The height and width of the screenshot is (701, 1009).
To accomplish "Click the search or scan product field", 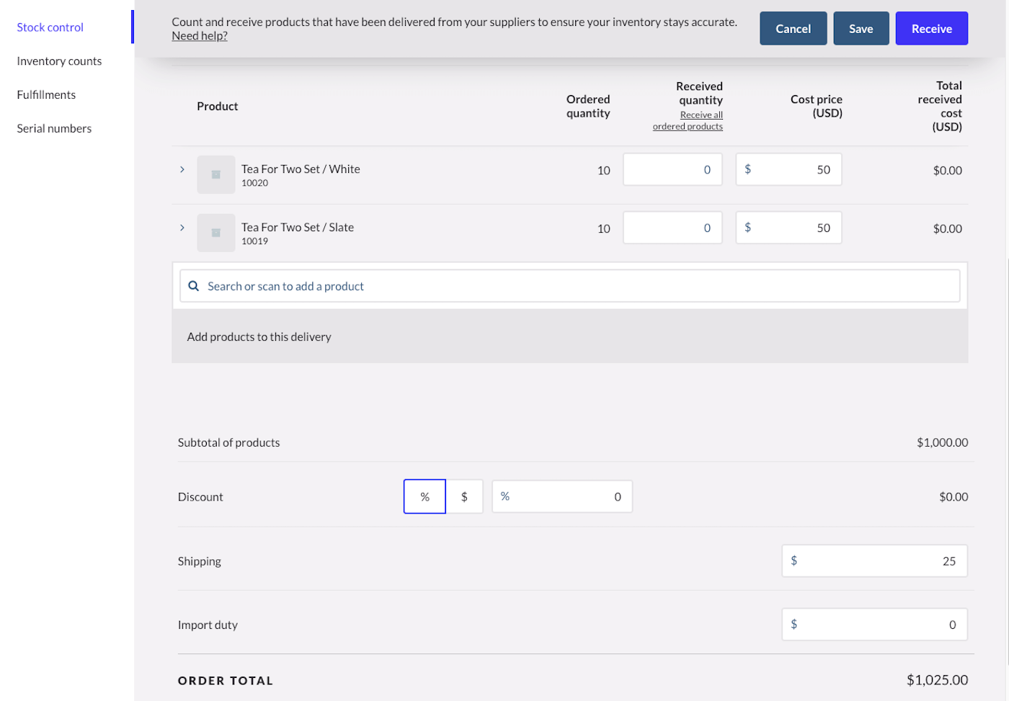I will pos(569,286).
